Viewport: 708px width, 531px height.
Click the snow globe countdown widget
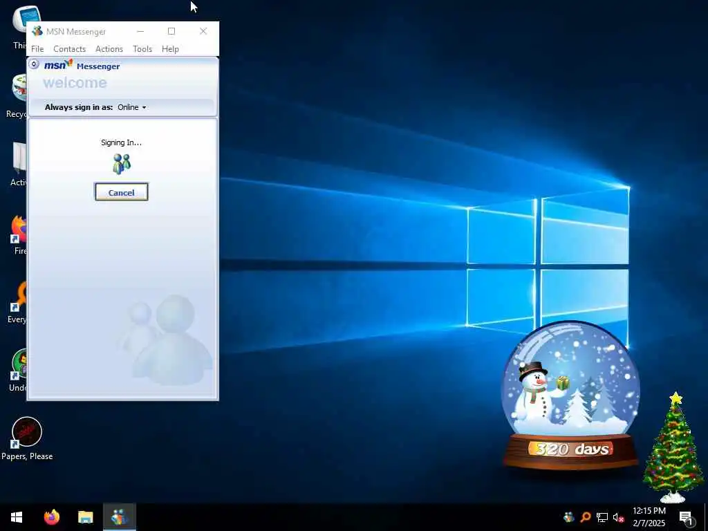click(x=570, y=395)
